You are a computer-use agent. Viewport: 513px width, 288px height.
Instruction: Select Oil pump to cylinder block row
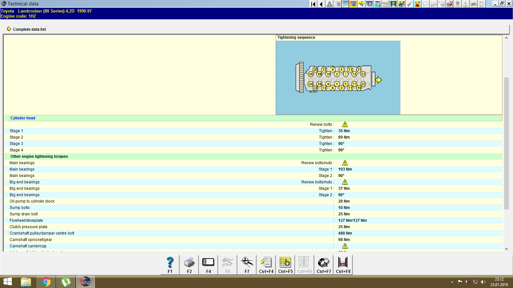(253, 201)
